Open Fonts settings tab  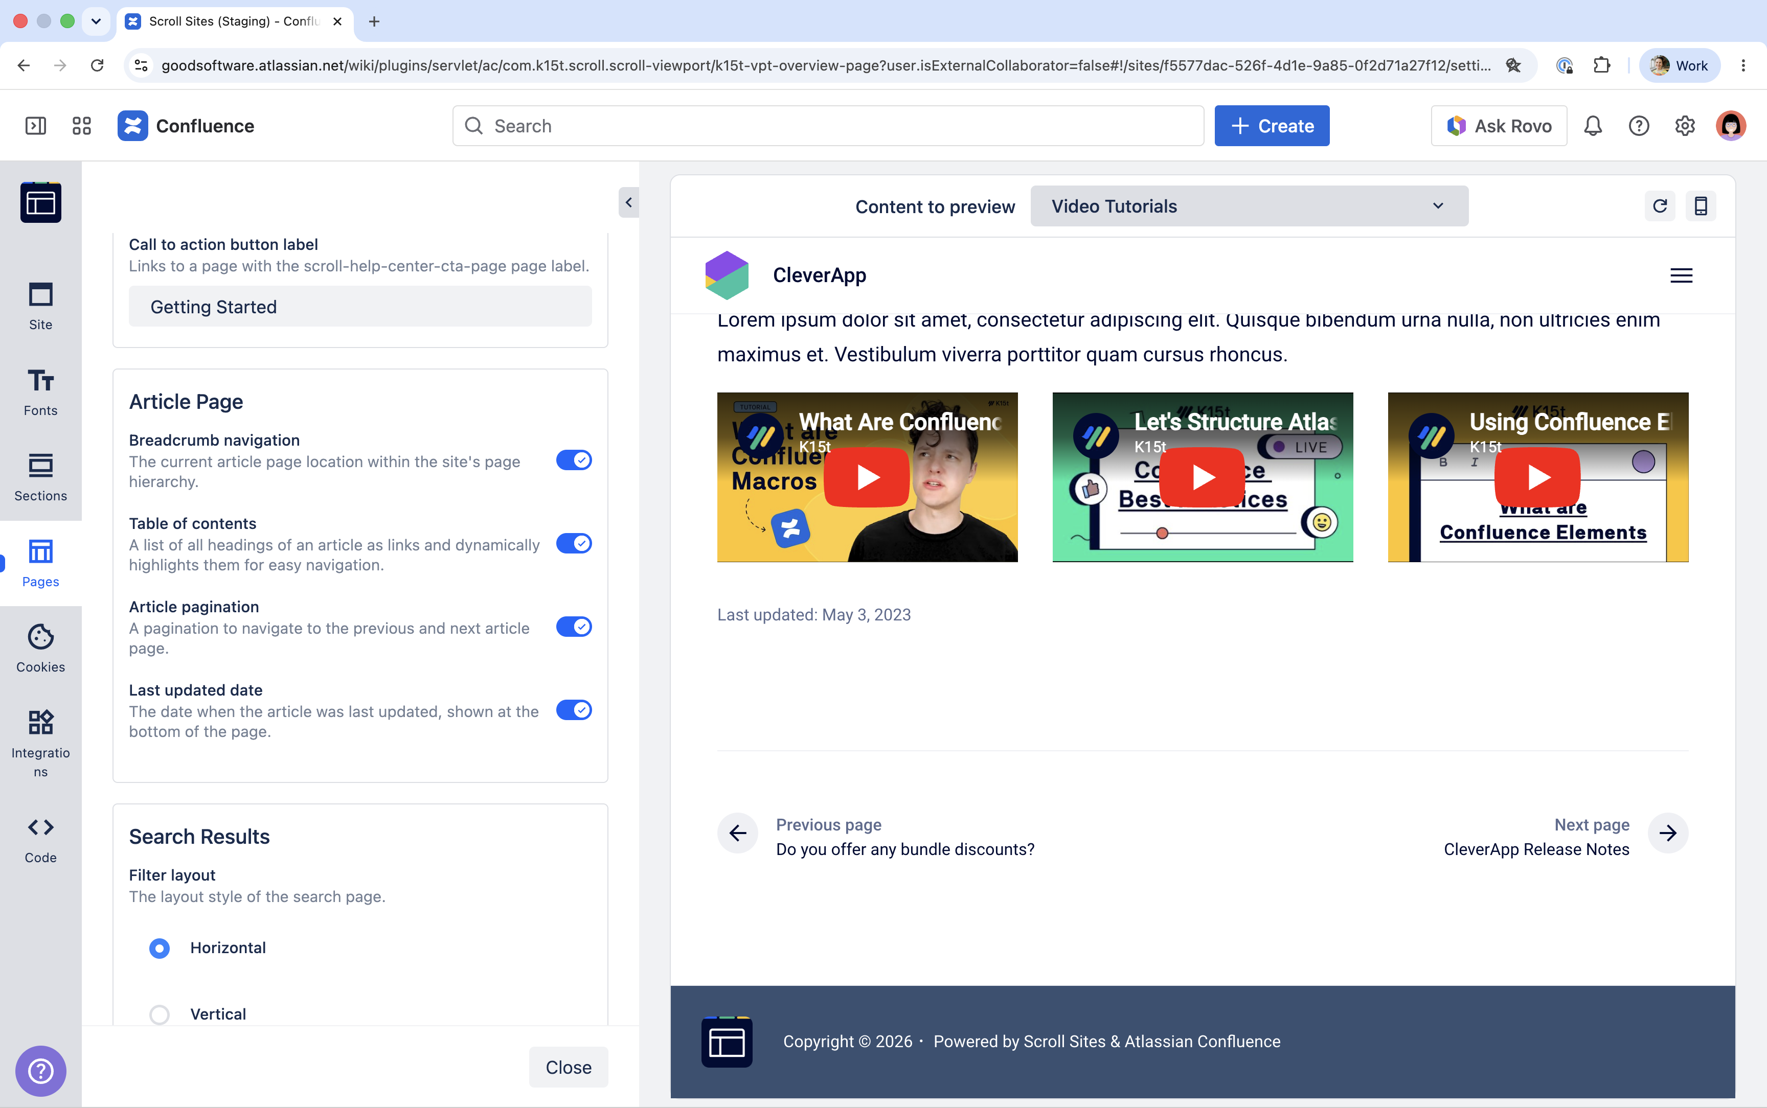point(41,392)
